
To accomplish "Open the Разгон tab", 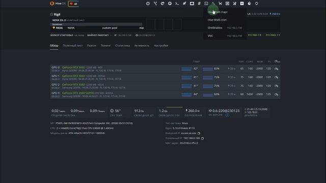I will [x=92, y=45].
